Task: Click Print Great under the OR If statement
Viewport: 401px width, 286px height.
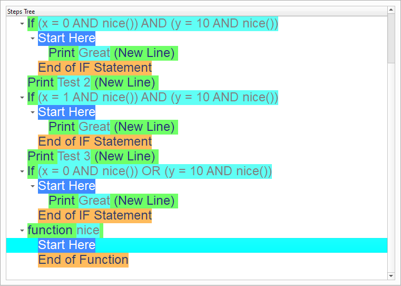Action: 113,201
